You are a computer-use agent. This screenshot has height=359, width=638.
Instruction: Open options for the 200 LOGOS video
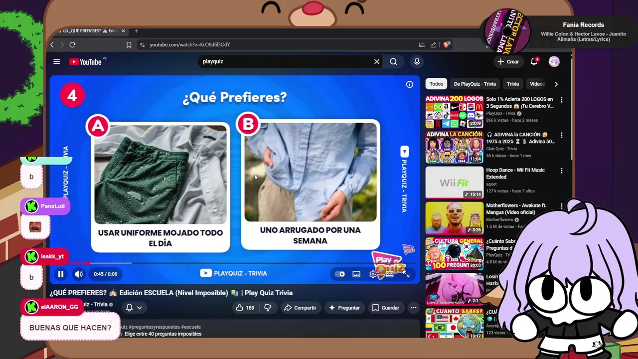click(561, 100)
